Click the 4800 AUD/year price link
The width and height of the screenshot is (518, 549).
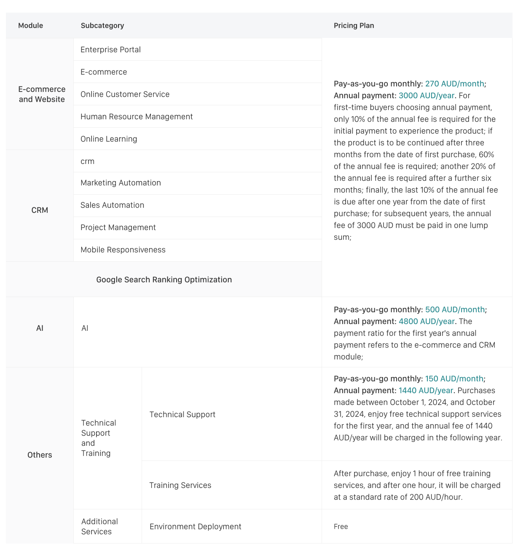click(x=426, y=321)
